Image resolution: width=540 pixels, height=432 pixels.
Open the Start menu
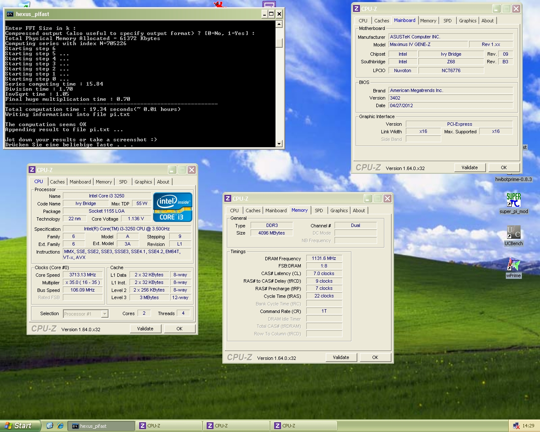tap(20, 426)
